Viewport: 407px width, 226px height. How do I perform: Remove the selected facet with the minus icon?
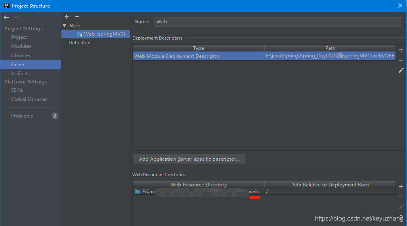point(77,17)
